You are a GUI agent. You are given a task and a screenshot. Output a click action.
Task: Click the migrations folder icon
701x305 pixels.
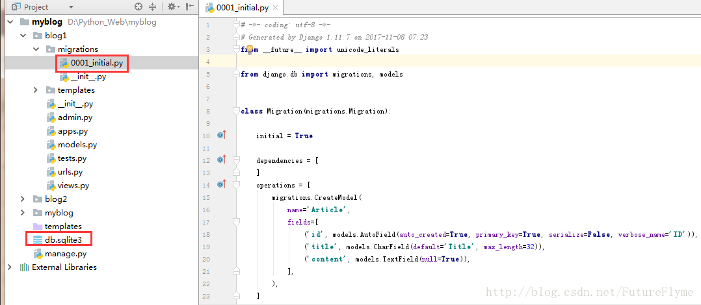tap(51, 49)
